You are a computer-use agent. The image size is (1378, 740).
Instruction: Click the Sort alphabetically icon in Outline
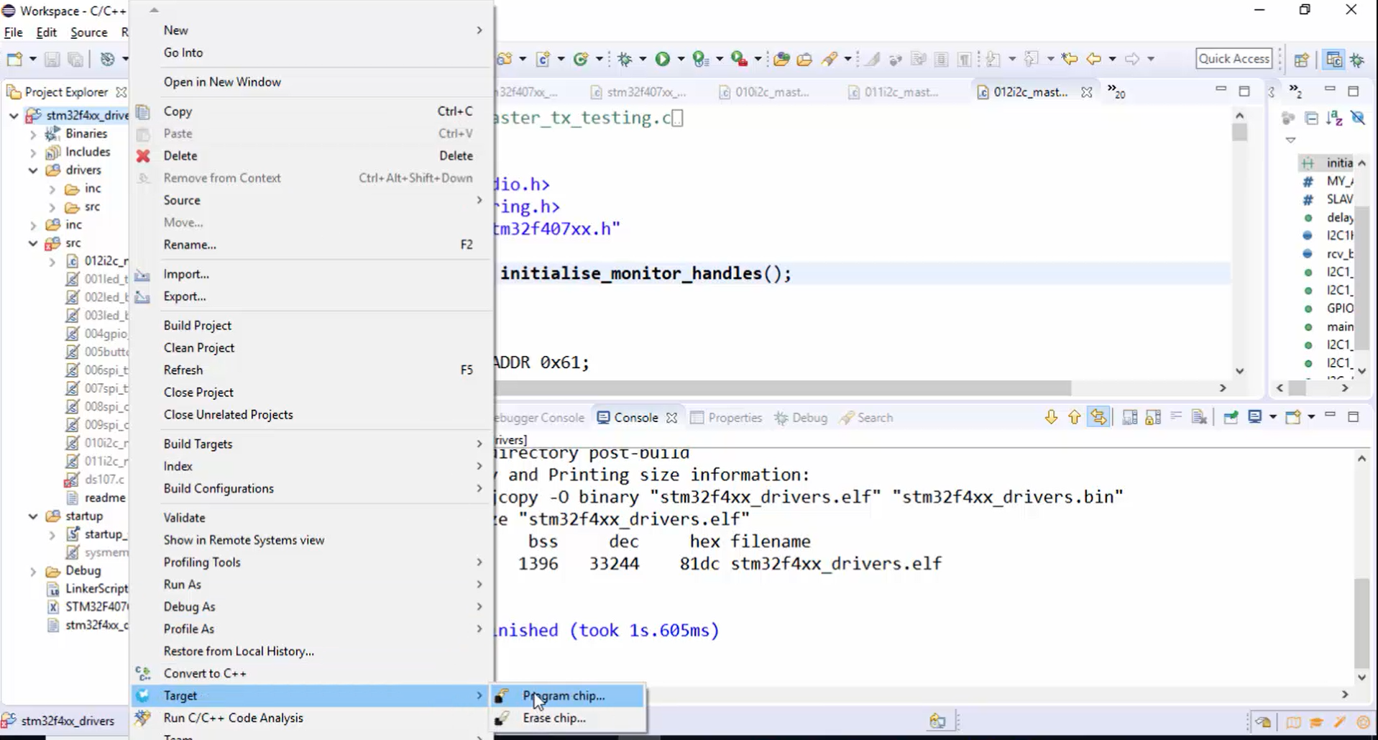[1335, 118]
